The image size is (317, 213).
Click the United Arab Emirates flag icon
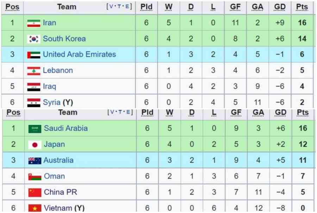pyautogui.click(x=33, y=55)
